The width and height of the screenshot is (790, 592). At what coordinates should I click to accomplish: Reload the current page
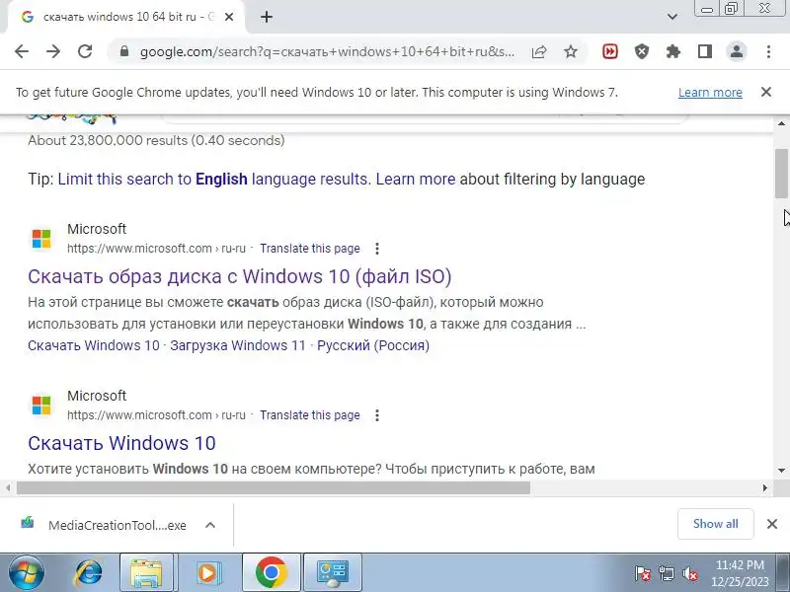(x=85, y=51)
